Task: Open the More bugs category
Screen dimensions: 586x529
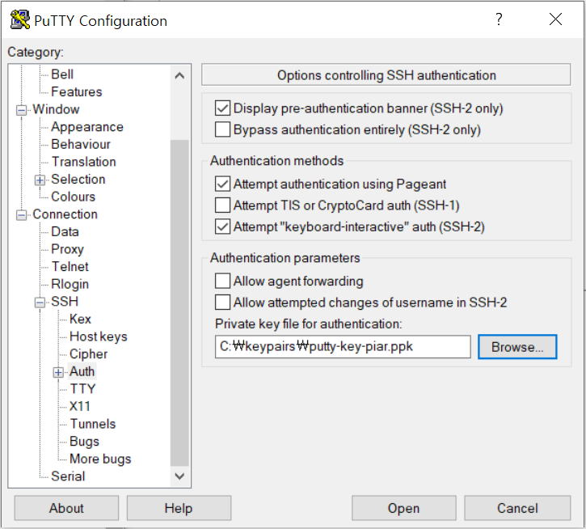Action: coord(100,459)
